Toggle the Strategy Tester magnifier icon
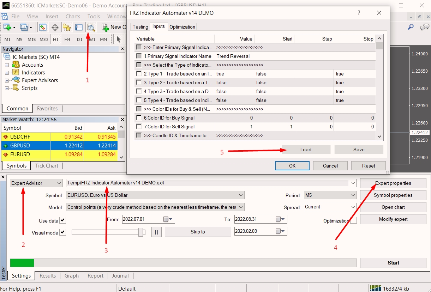The height and width of the screenshot is (292, 431). click(91, 27)
